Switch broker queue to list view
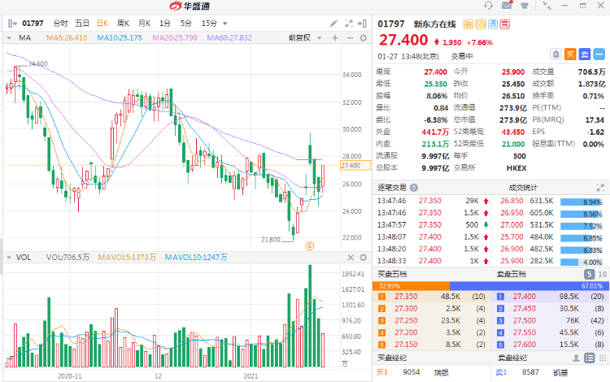 coord(590,358)
